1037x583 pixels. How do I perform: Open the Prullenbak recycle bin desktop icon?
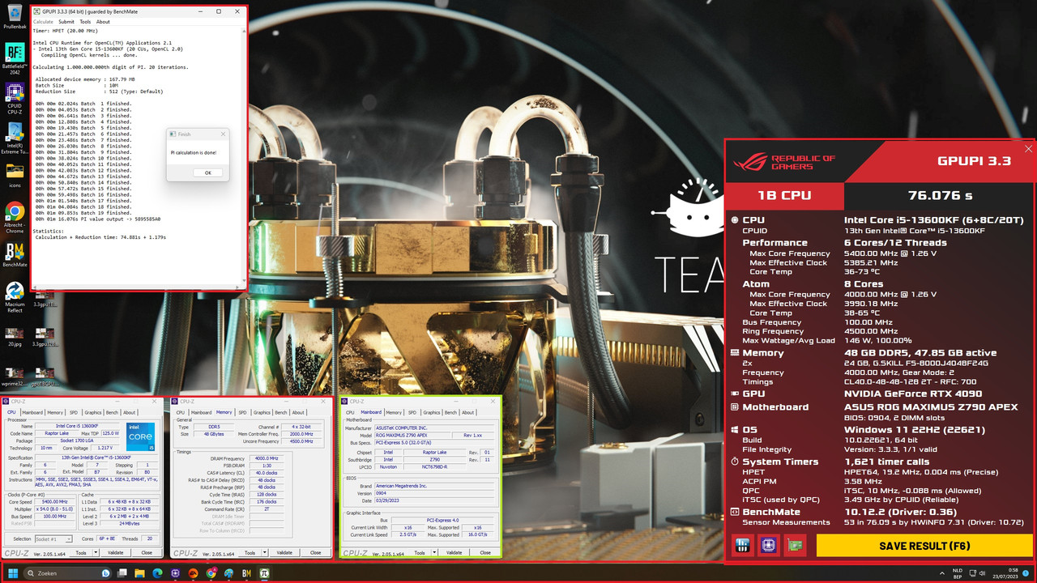[x=15, y=16]
